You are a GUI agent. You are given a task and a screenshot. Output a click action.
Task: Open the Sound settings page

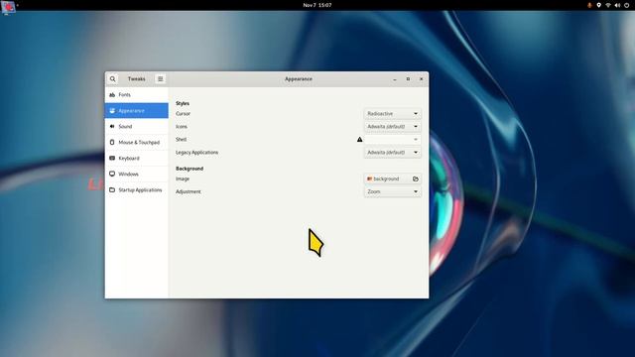tap(137, 126)
